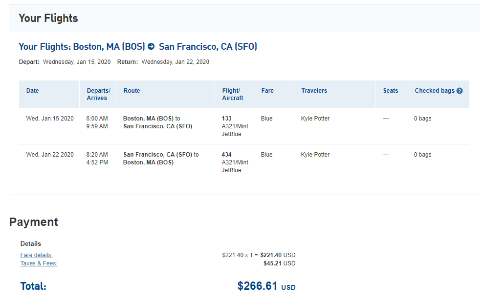This screenshot has width=484, height=302.
Task: Click the Checked bags help question mark icon
Action: coord(460,91)
